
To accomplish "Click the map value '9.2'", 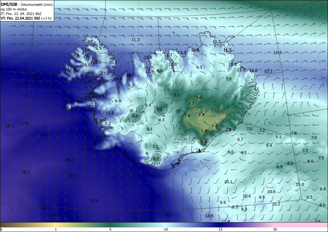I will click(108, 123).
